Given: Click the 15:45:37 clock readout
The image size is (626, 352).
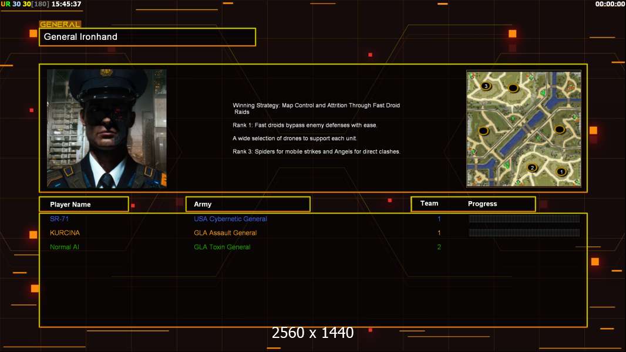Looking at the screenshot, I should [66, 4].
